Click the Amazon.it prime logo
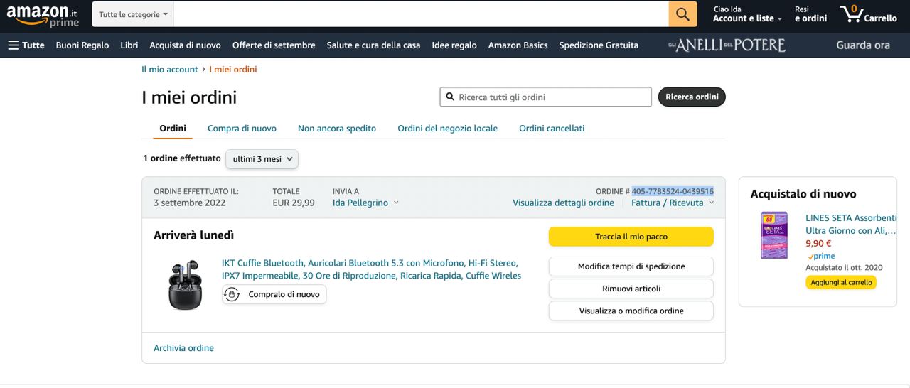The image size is (910, 388). (43, 15)
